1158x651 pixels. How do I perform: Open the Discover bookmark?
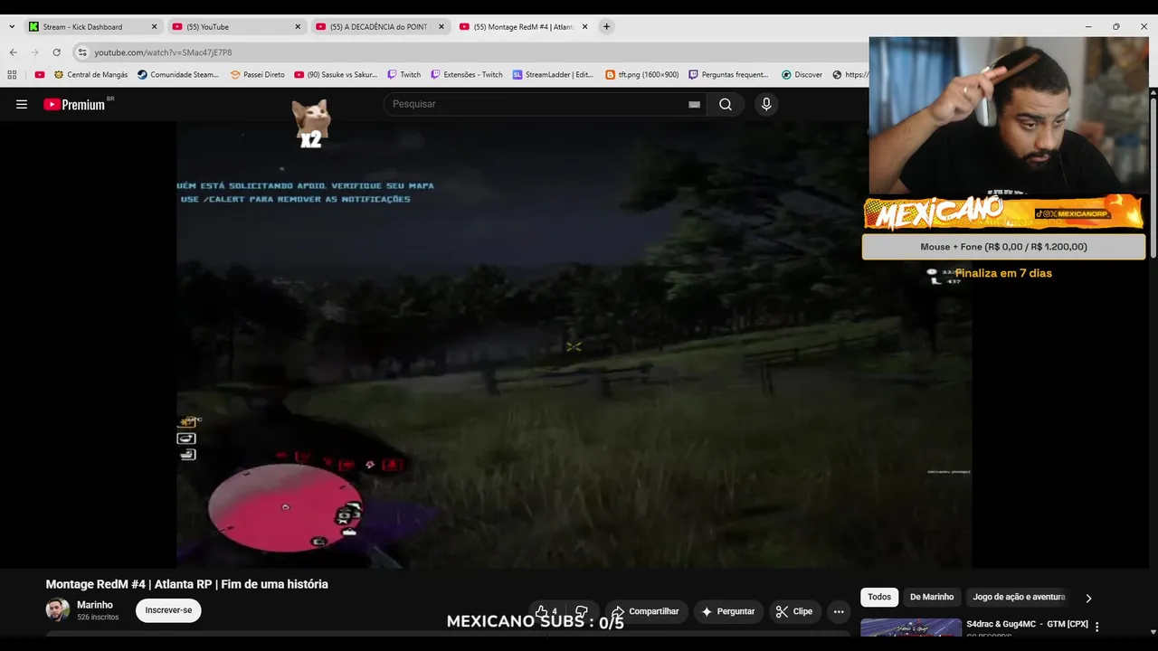click(x=802, y=75)
